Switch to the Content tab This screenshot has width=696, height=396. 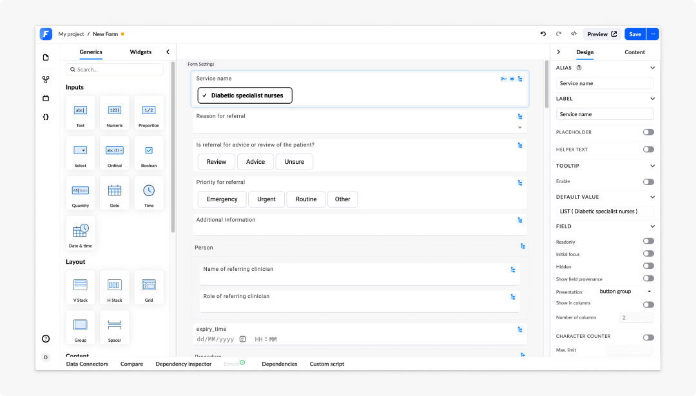coord(634,52)
